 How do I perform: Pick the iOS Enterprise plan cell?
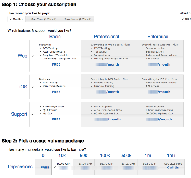click(x=158, y=87)
